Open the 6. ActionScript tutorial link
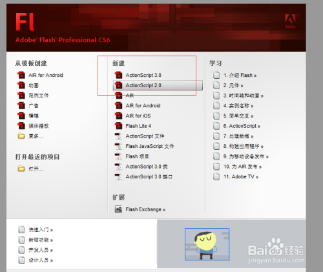Screen dimensions: 323x272 pos(242,126)
